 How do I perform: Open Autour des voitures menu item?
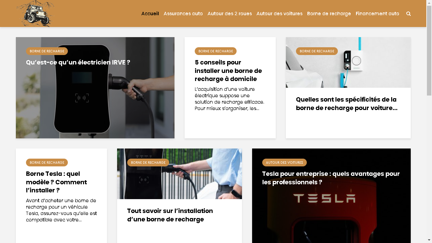coord(279,13)
